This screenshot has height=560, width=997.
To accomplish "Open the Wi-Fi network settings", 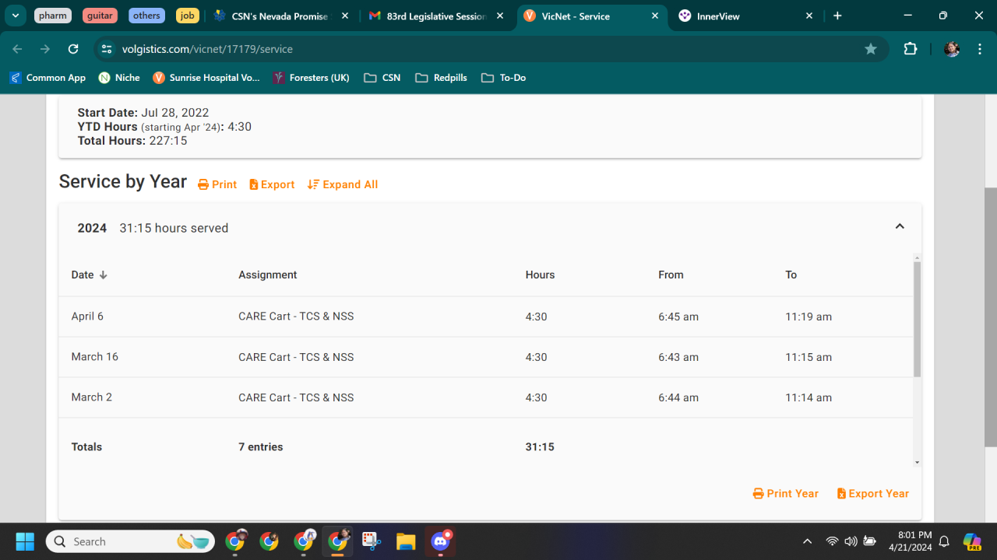I will click(832, 541).
